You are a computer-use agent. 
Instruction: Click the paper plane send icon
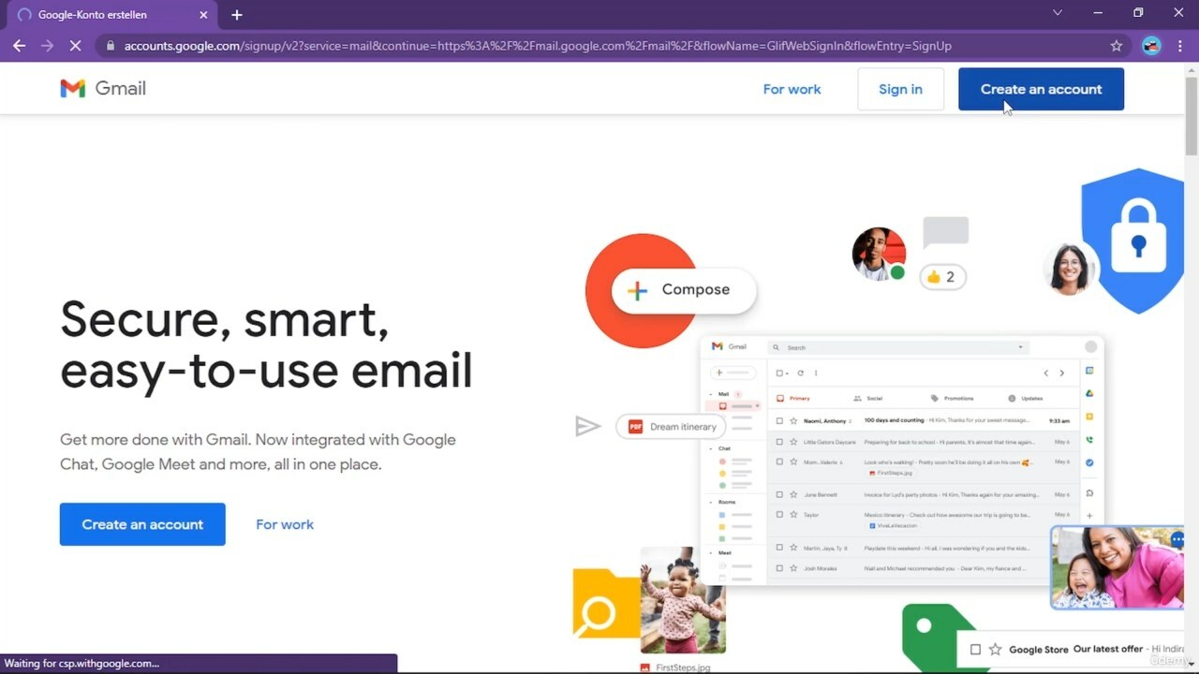[587, 427]
